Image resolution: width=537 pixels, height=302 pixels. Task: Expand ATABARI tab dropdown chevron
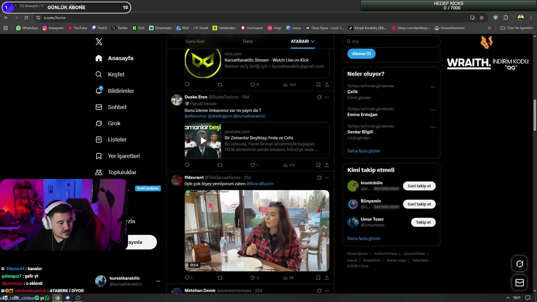(x=313, y=41)
